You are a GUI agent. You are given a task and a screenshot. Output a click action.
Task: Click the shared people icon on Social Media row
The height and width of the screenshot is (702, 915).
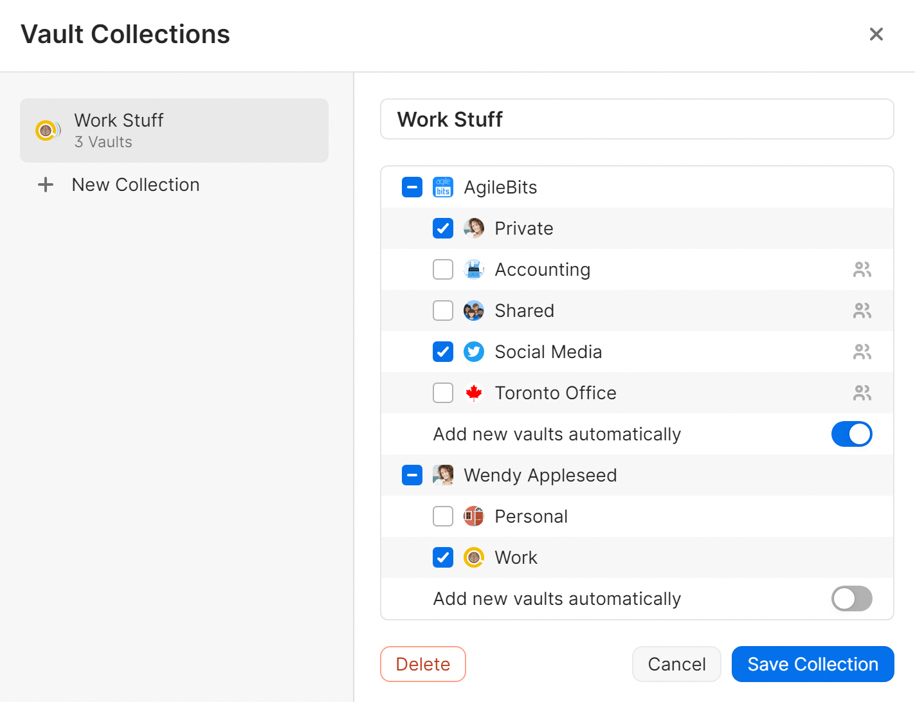(862, 352)
